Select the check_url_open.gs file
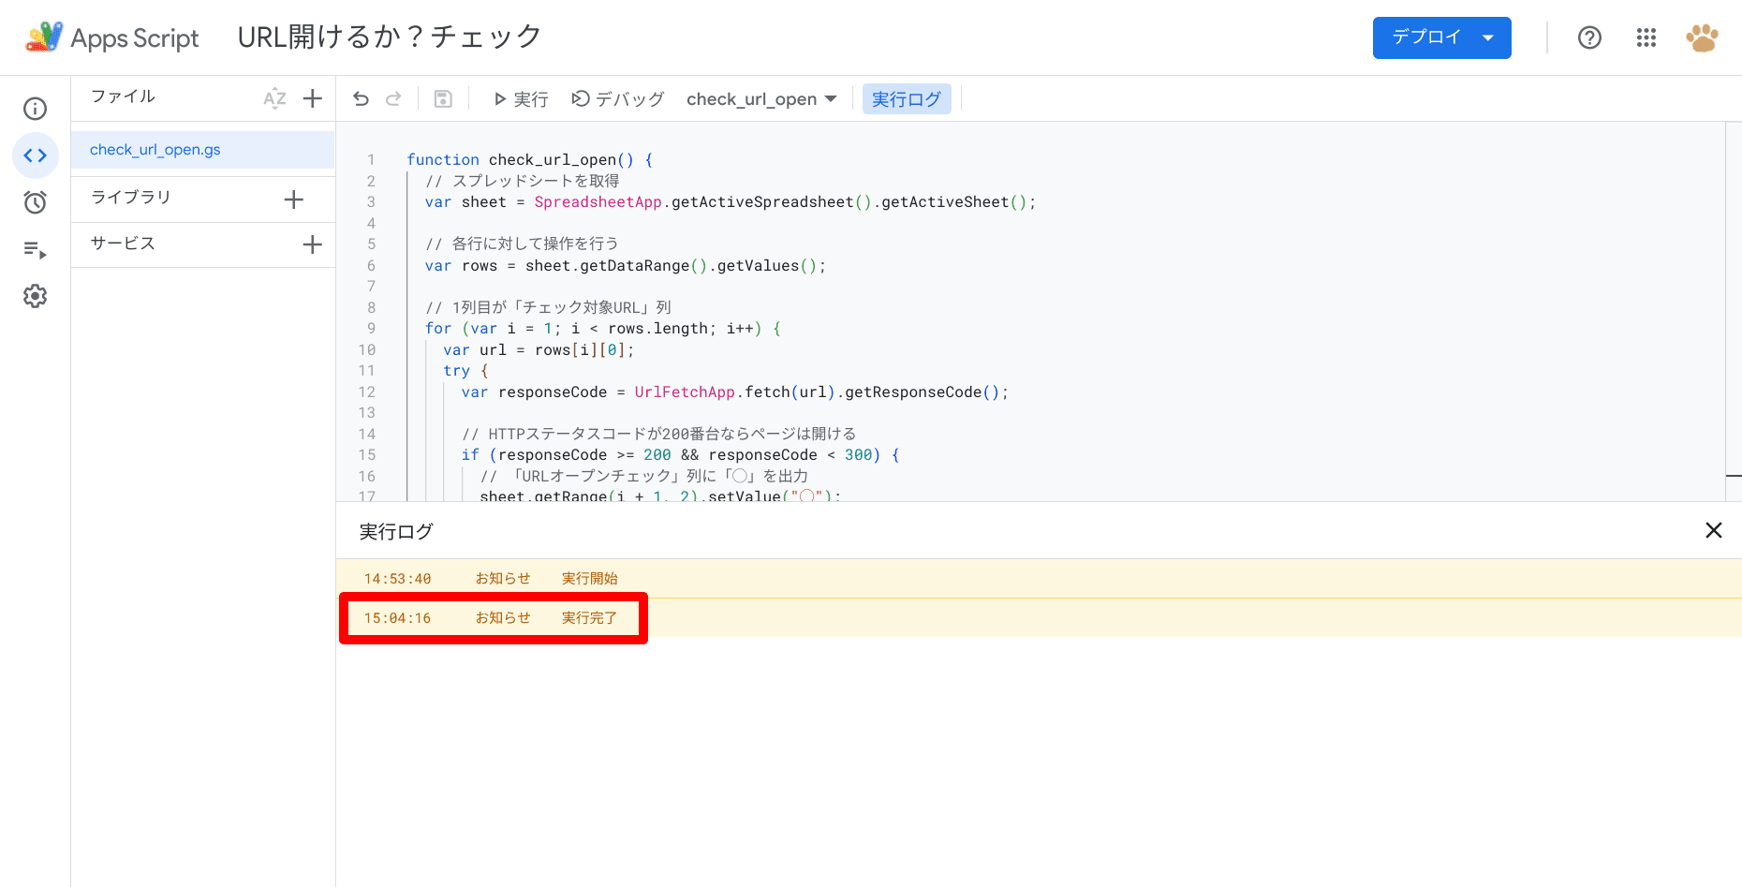1742x887 pixels. tap(154, 149)
